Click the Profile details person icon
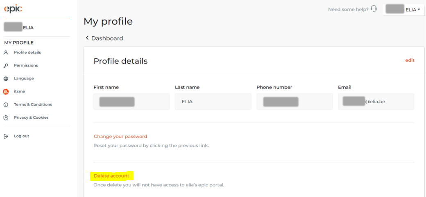 6,53
